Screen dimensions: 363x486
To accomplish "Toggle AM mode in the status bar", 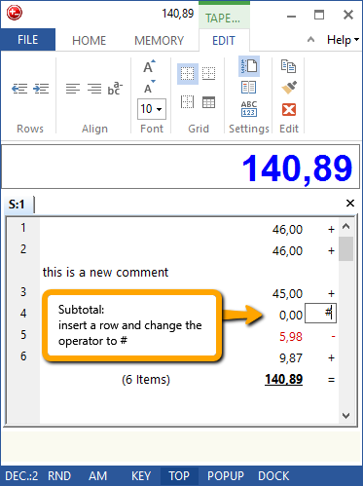I will (x=97, y=476).
